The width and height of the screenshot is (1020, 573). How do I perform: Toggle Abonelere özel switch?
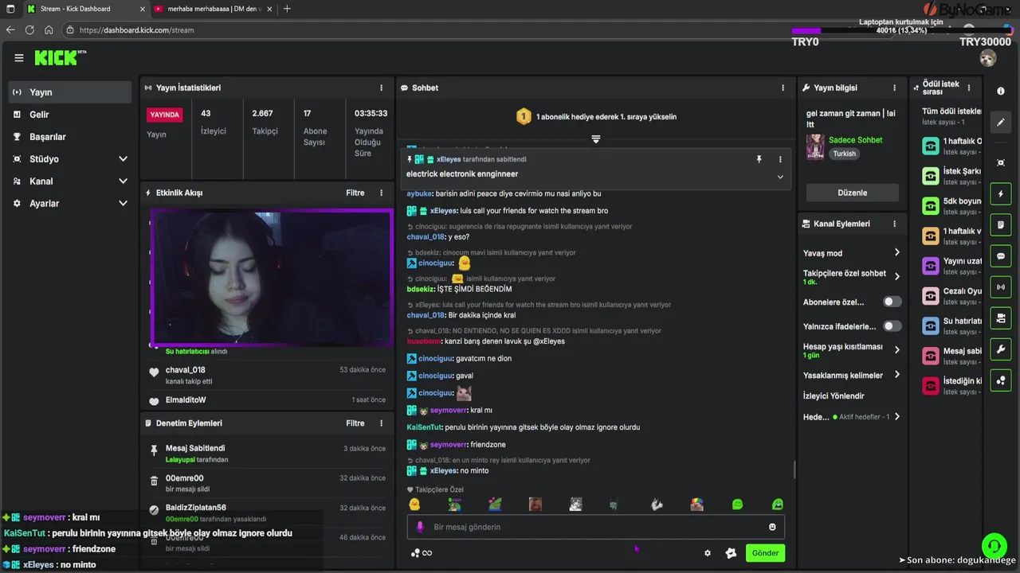(892, 302)
